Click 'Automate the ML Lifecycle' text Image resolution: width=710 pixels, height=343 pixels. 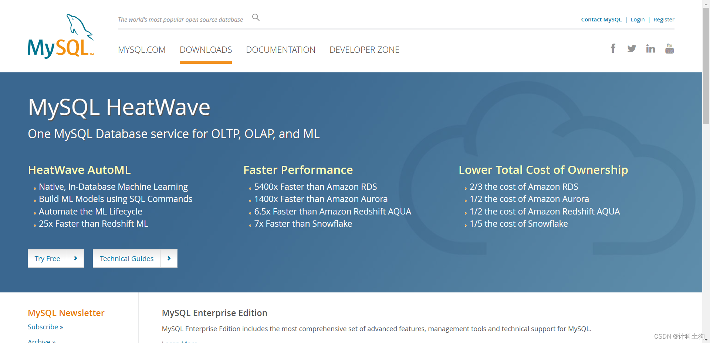click(90, 212)
